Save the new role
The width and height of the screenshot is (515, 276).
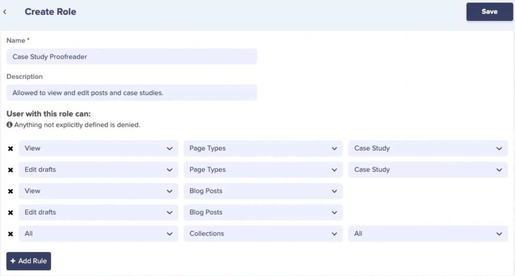point(489,12)
